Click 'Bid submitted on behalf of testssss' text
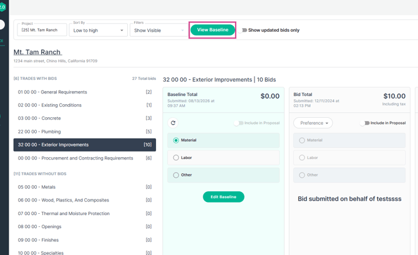The image size is (418, 255). point(349,199)
